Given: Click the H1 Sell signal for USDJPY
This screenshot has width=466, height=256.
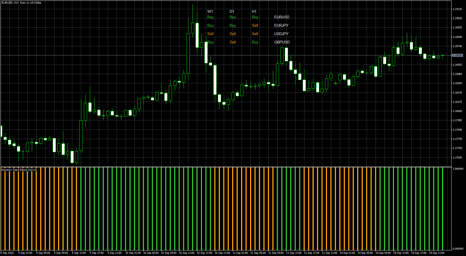Looking at the screenshot, I should point(255,34).
